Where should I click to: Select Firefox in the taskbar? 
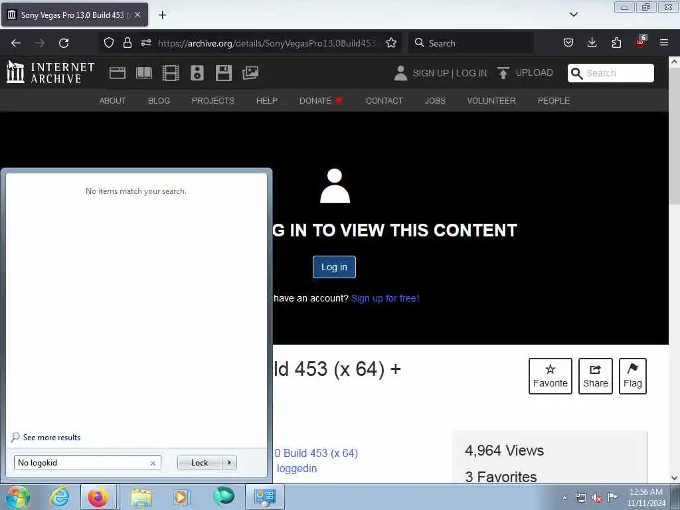coord(98,497)
